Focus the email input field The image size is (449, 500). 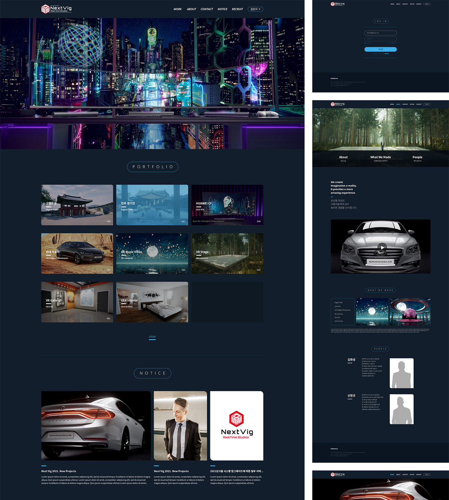click(381, 33)
